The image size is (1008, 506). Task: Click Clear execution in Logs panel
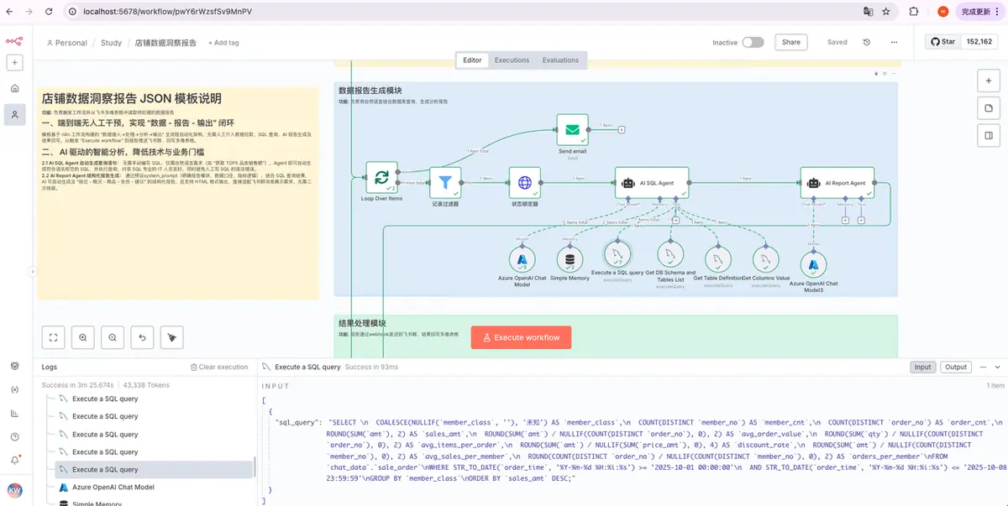219,367
